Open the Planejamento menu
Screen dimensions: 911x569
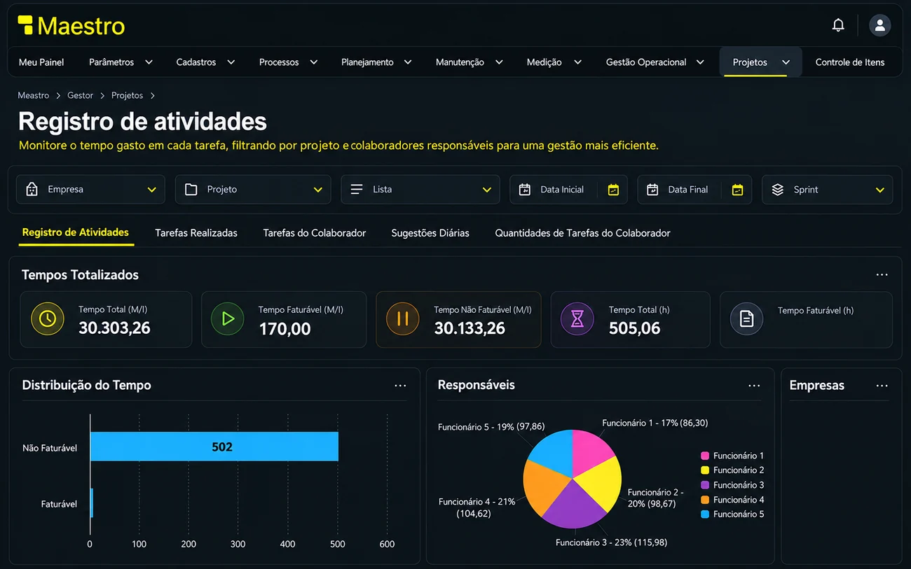[x=376, y=62]
